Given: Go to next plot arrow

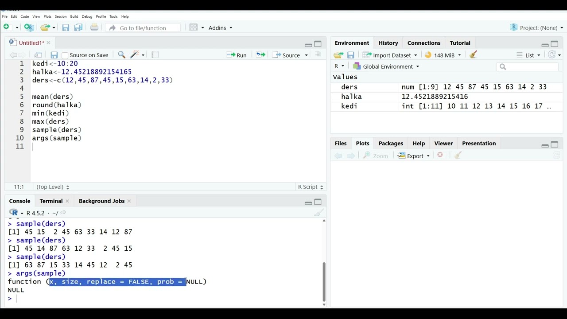Looking at the screenshot, I should 351,156.
